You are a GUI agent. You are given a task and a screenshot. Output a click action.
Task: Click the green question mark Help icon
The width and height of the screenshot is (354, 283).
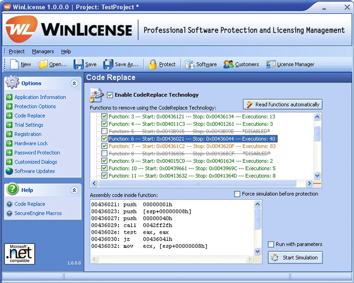12,189
